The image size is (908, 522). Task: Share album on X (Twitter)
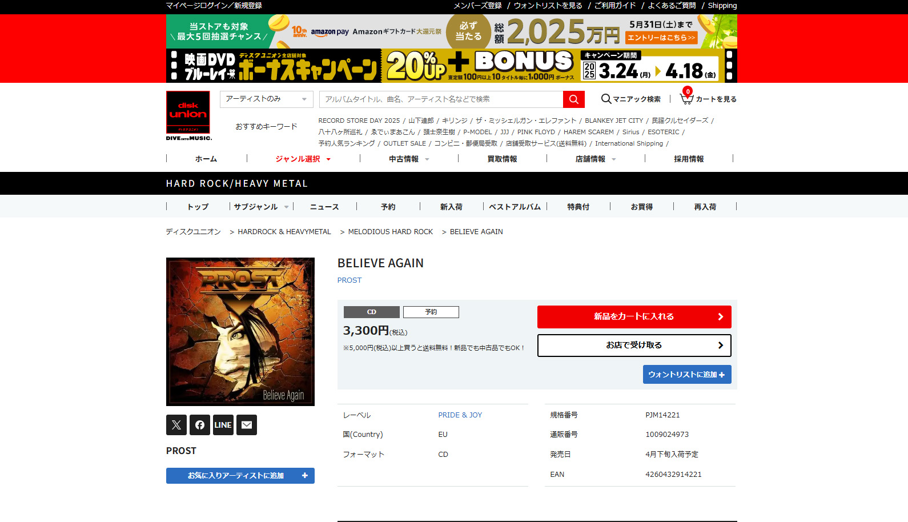pos(176,425)
